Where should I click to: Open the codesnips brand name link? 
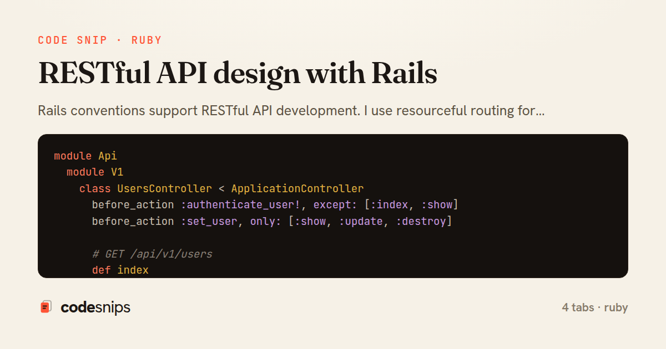click(x=95, y=307)
